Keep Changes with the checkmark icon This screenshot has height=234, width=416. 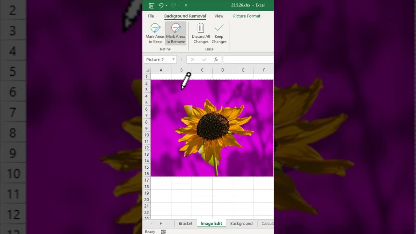click(219, 33)
